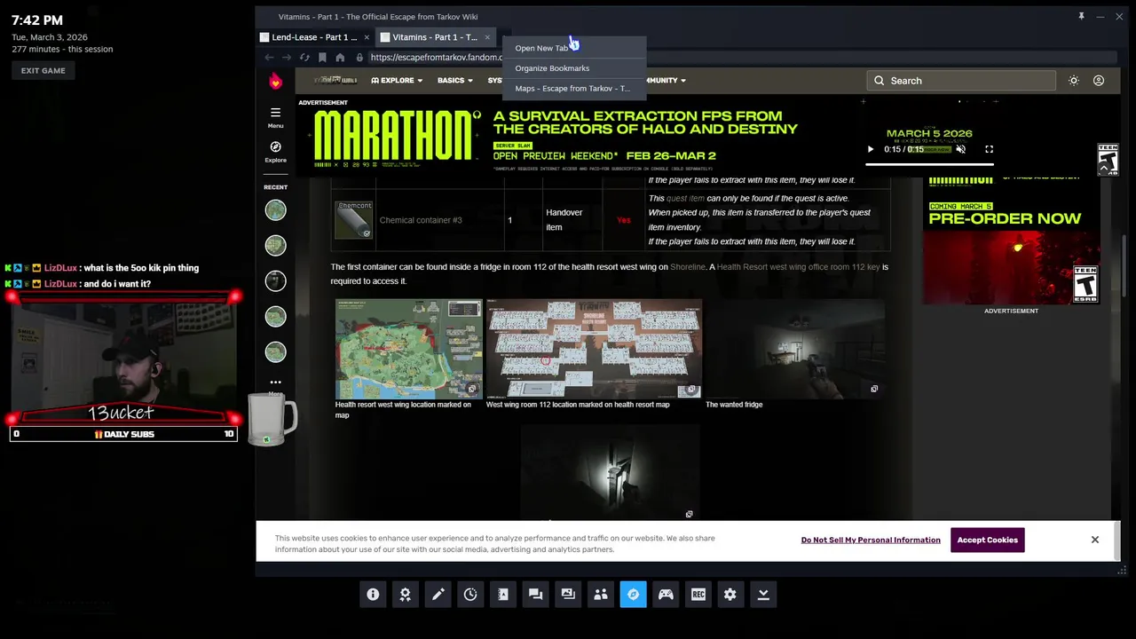The height and width of the screenshot is (639, 1136).
Task: Open the discussions chat icon in overlay toolbar
Action: (x=535, y=595)
